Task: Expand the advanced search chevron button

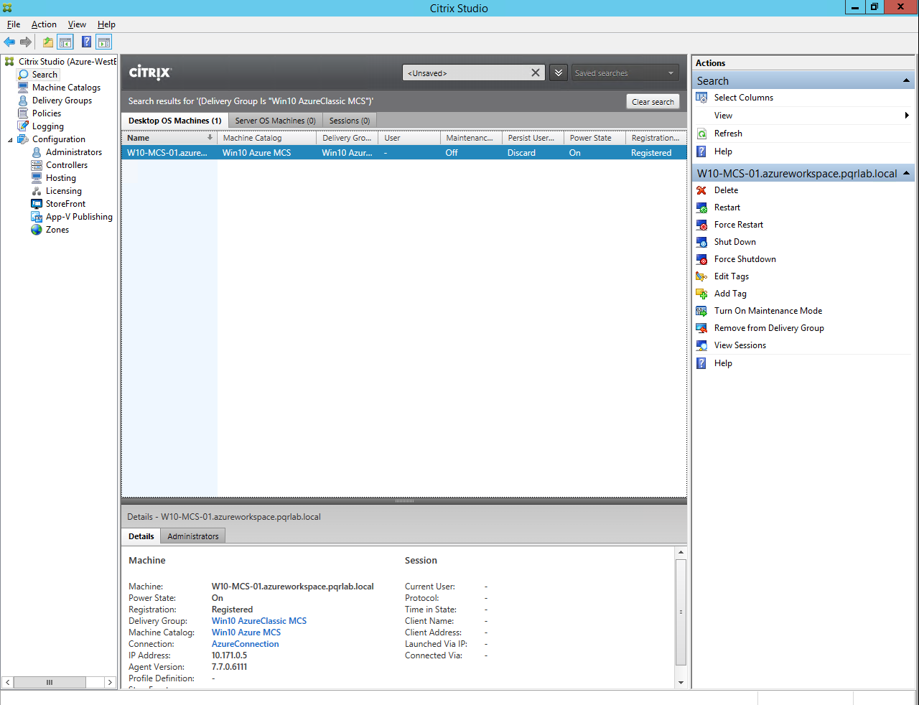Action: pos(559,73)
